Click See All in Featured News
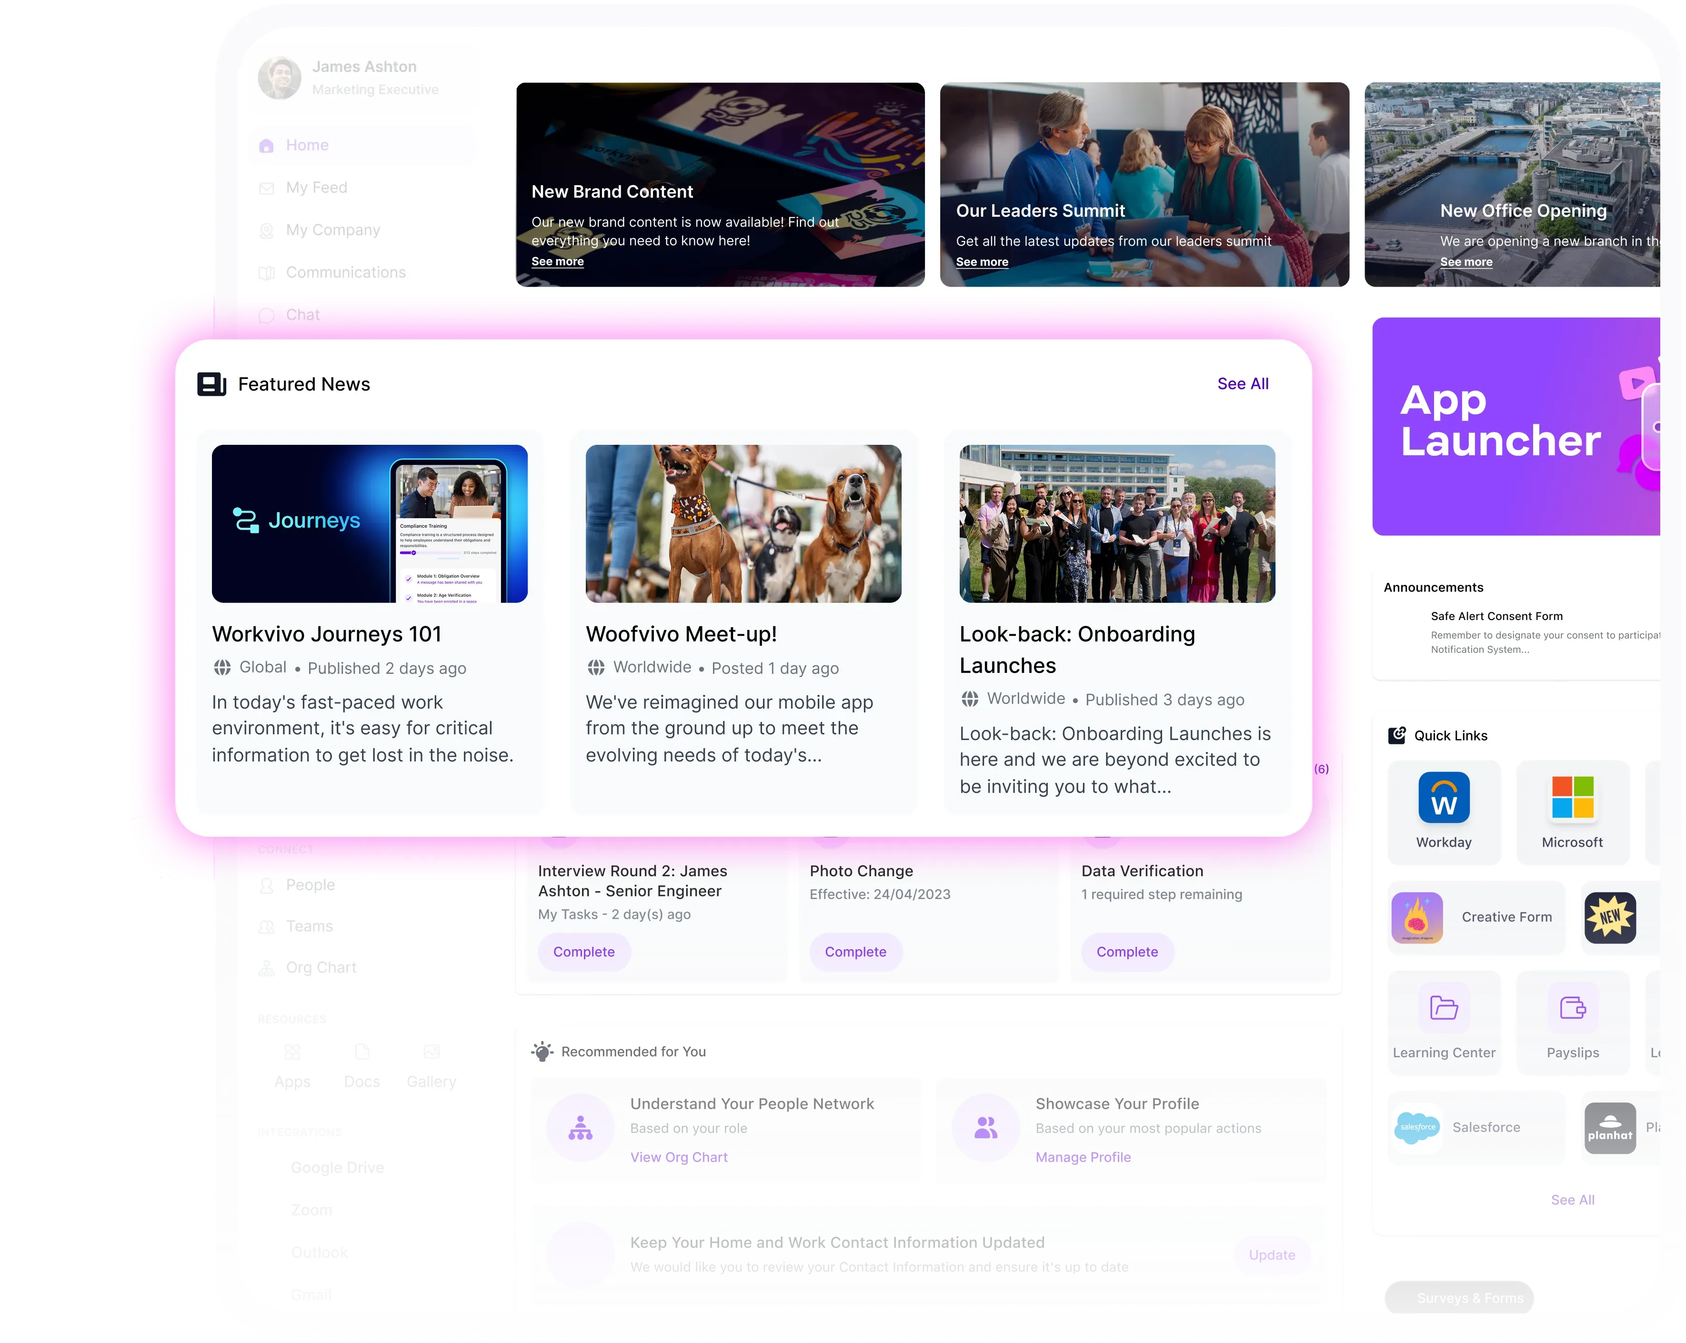Viewport: 1686px width, 1343px height. click(x=1242, y=384)
